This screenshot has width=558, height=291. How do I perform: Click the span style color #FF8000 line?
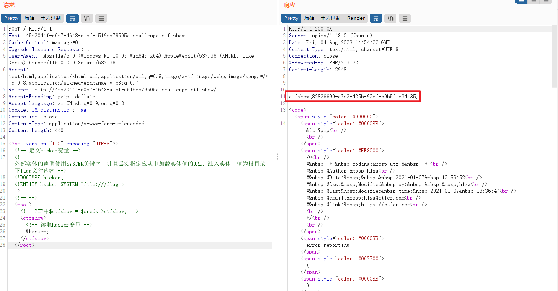pyautogui.click(x=342, y=151)
